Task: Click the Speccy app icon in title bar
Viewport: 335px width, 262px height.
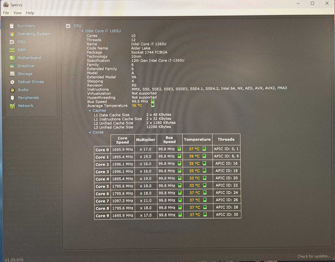Action: [x=6, y=4]
